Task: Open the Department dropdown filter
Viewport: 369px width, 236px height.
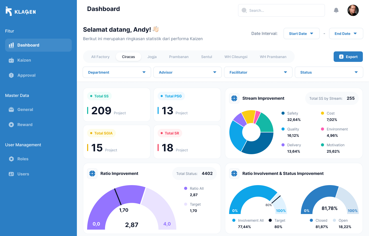Action: [117, 72]
